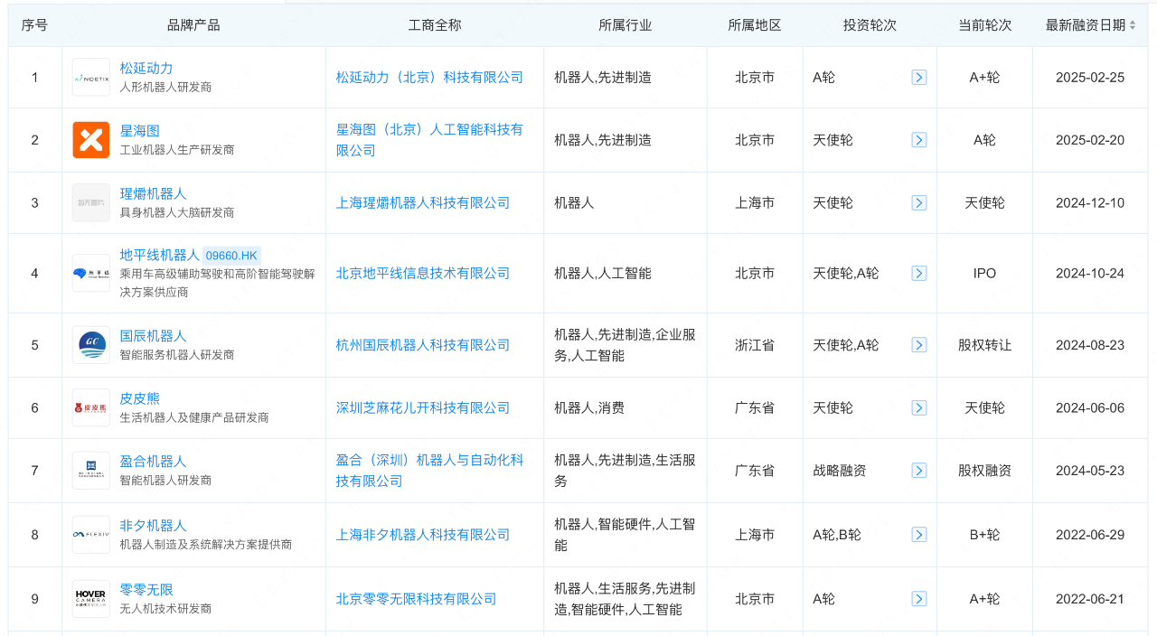Open 星海图（北京）人工智能科技有限公司 company link
Image resolution: width=1157 pixels, height=636 pixels.
tap(429, 140)
